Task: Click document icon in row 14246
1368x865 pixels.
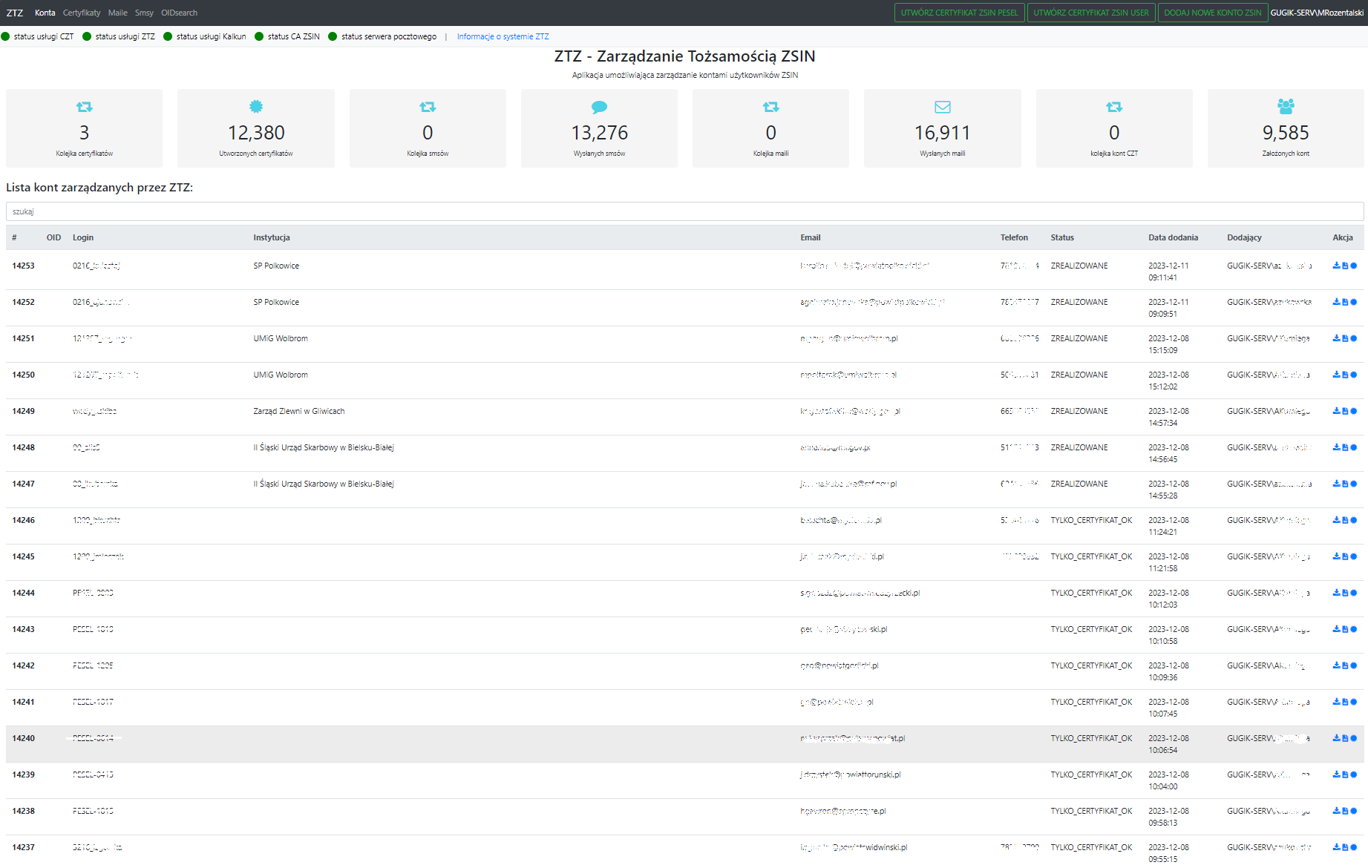Action: [1345, 520]
